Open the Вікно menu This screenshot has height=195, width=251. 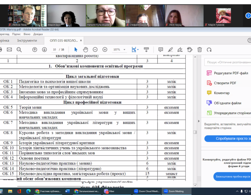coord(27,34)
